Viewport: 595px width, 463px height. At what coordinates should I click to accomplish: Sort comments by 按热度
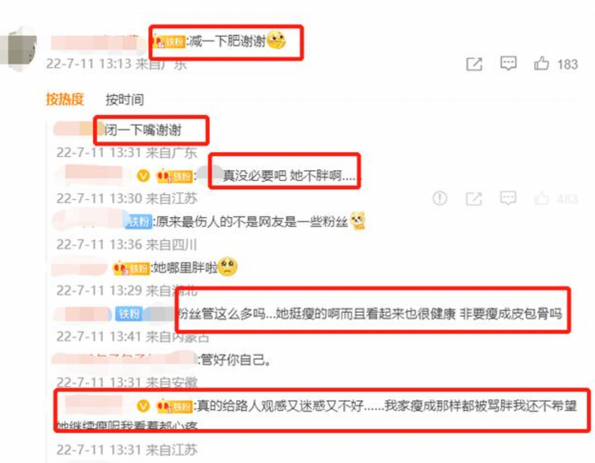[x=65, y=99]
